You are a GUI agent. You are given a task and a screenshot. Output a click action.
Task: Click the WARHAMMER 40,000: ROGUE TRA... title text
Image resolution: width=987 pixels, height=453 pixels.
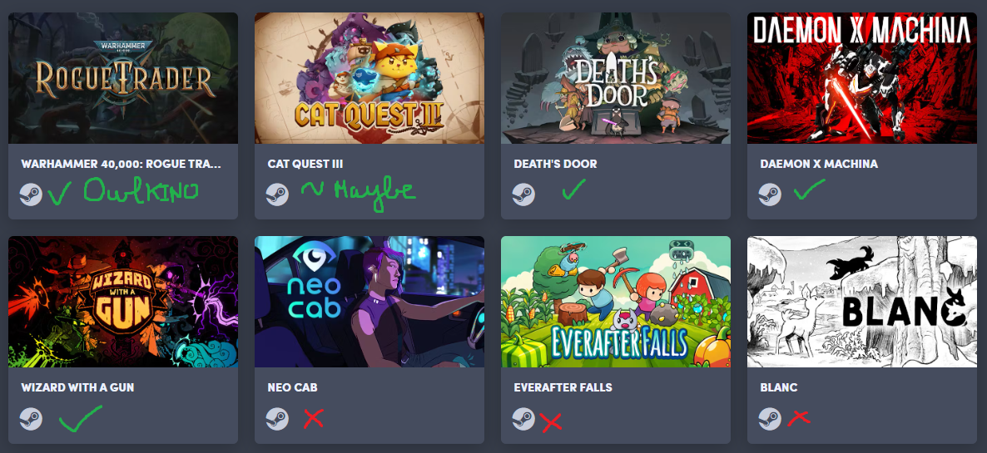[x=121, y=164]
